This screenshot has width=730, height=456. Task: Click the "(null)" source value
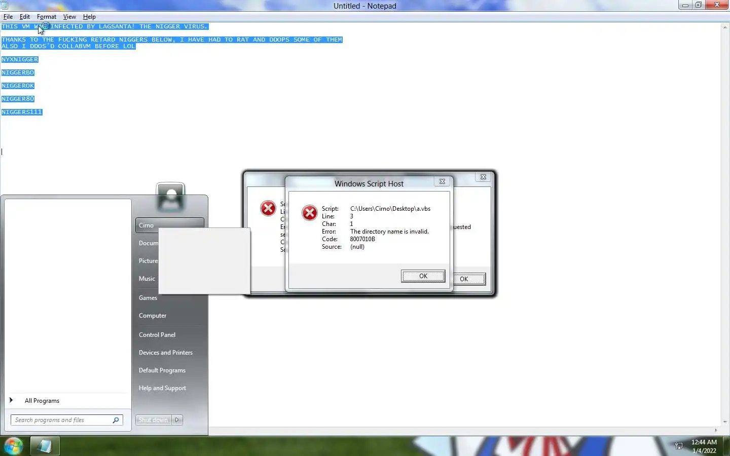(357, 247)
